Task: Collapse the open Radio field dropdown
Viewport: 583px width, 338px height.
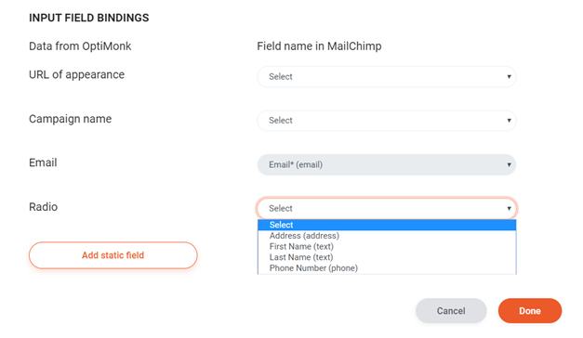Action: [386, 208]
